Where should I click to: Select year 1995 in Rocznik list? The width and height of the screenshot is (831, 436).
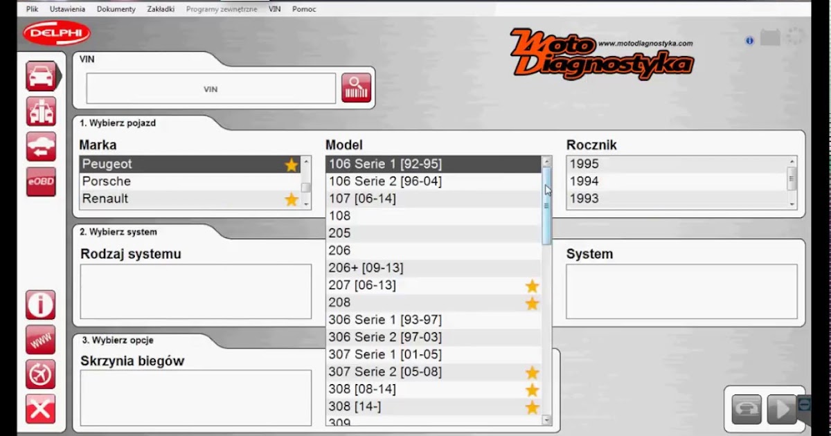click(x=677, y=164)
